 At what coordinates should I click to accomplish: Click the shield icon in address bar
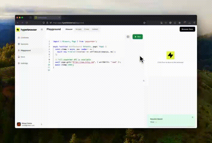pos(44,23)
